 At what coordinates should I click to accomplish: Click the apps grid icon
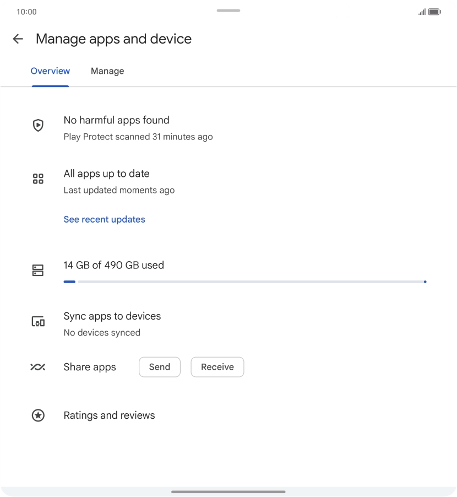(x=38, y=179)
